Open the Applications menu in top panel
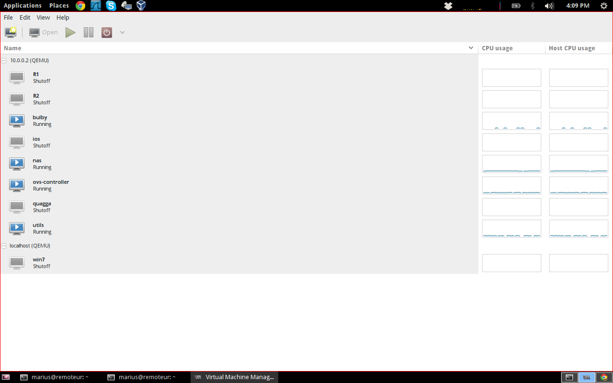Screen dimensions: 613x383 pyautogui.click(x=23, y=6)
